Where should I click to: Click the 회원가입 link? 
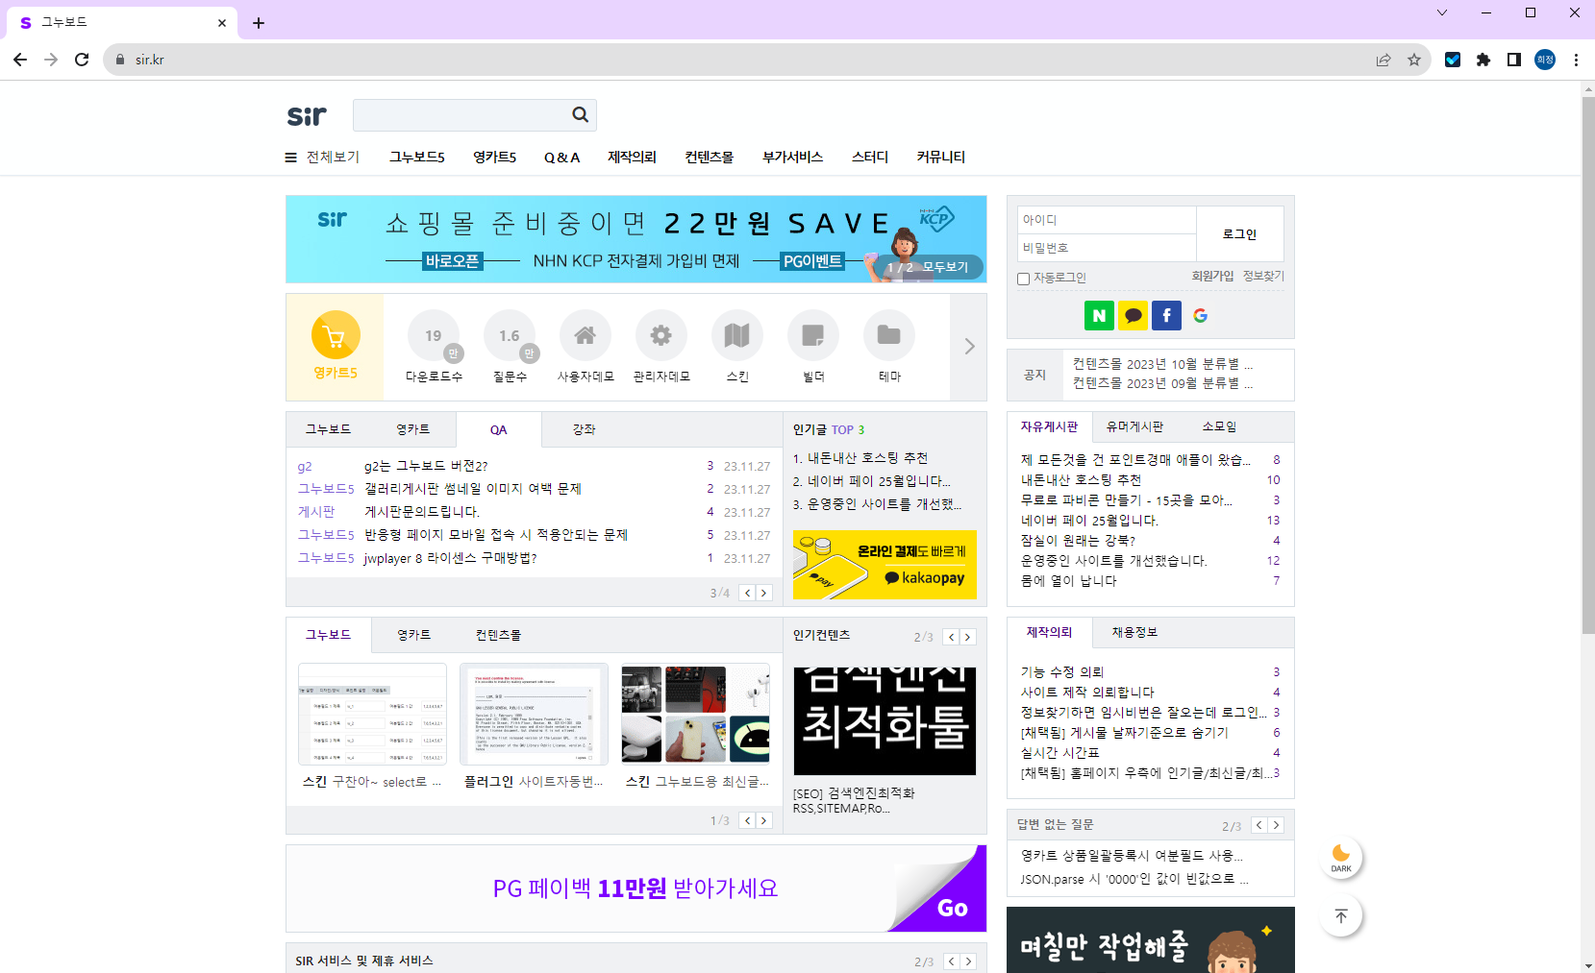pyautogui.click(x=1212, y=276)
